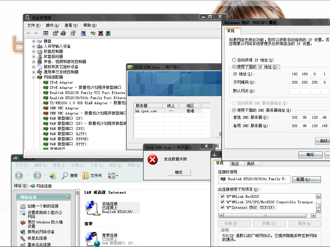Open the 操作(A) menu in Device Manager
The height and width of the screenshot is (247, 330).
tap(52, 25)
